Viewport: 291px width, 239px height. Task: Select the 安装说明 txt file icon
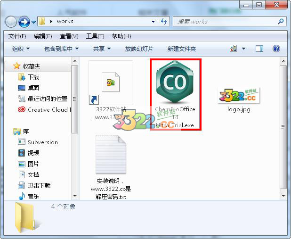click(111, 155)
